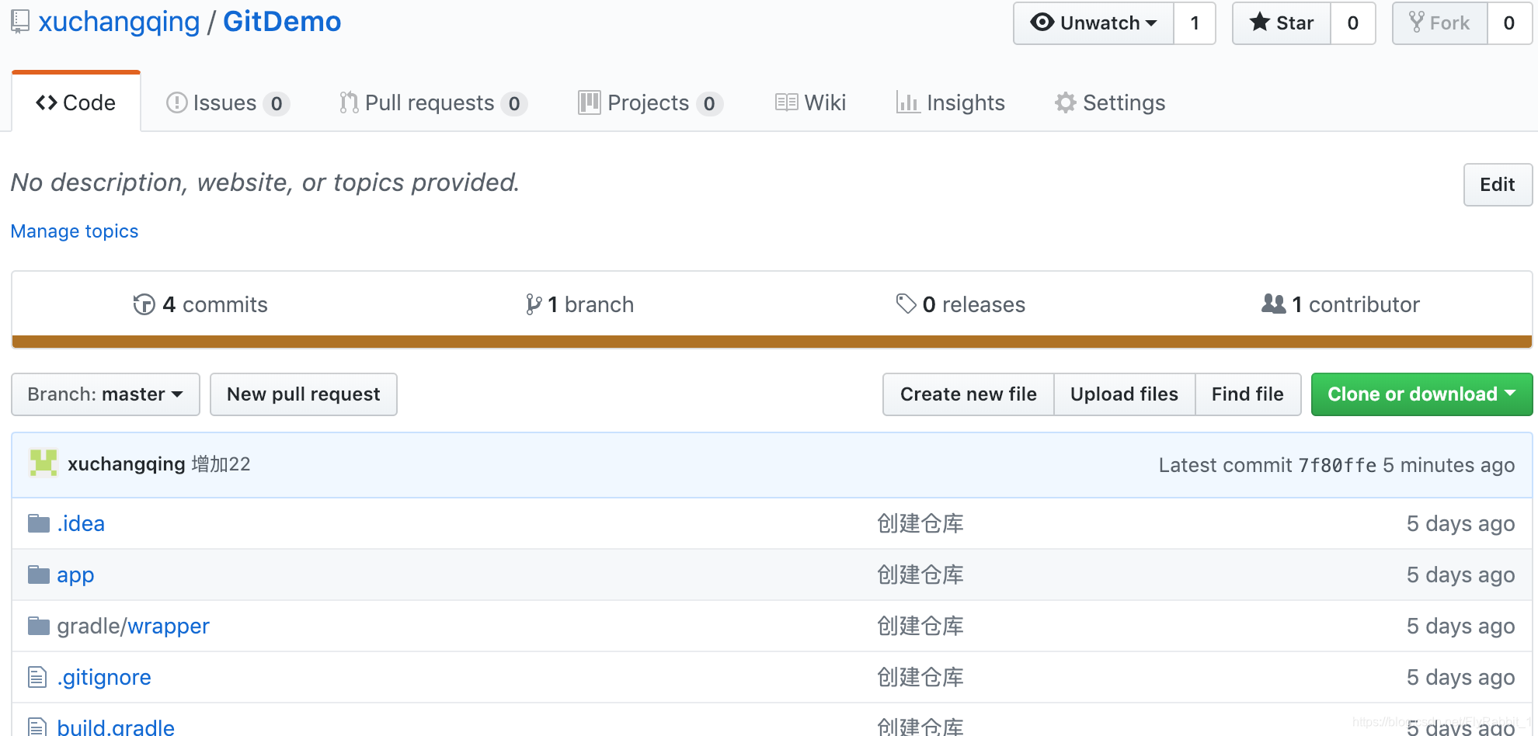View the 1 branch list

579,304
